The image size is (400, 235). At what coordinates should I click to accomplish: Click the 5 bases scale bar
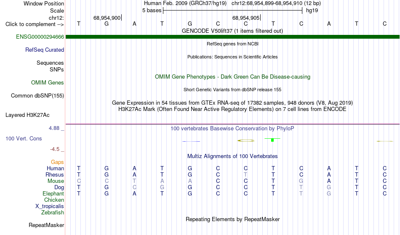tap(232, 11)
